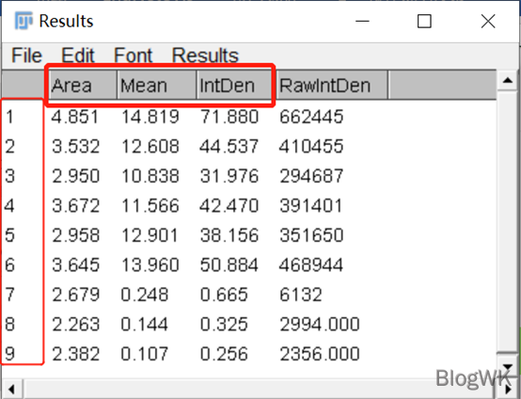Click the vertical scrollbar up arrow
The width and height of the screenshot is (521, 399).
(508, 80)
